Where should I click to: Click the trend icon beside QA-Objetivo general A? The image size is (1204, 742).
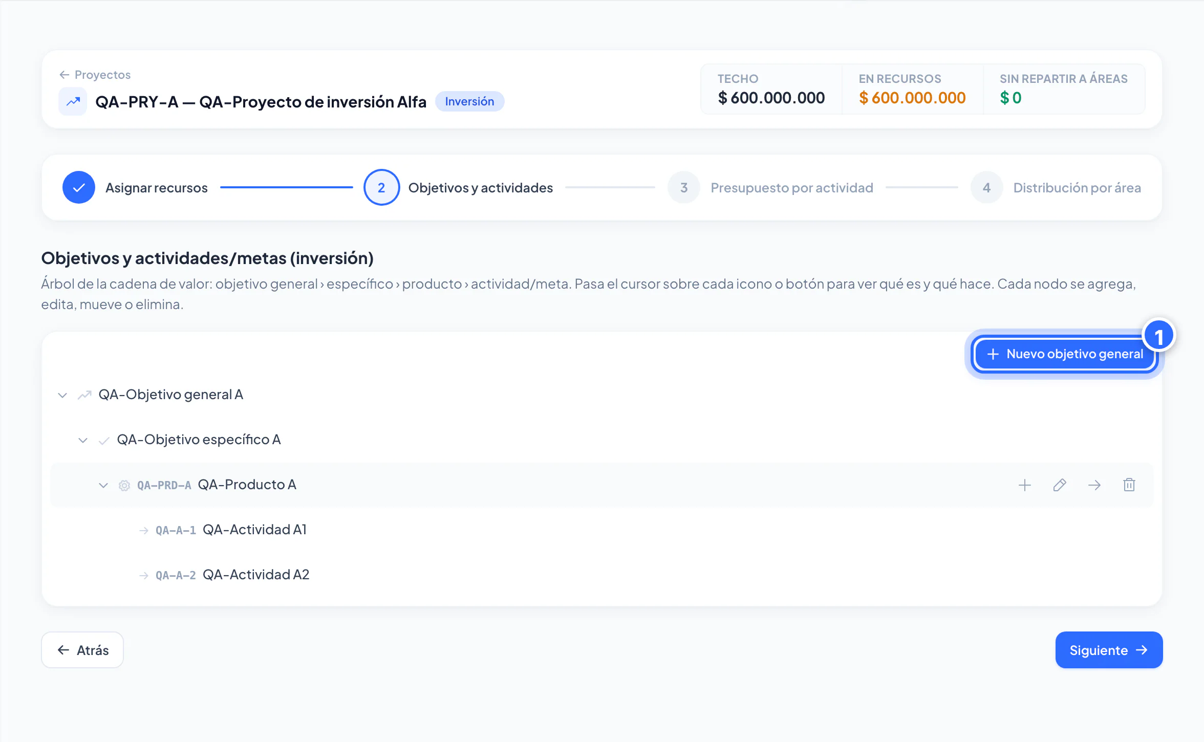tap(84, 395)
